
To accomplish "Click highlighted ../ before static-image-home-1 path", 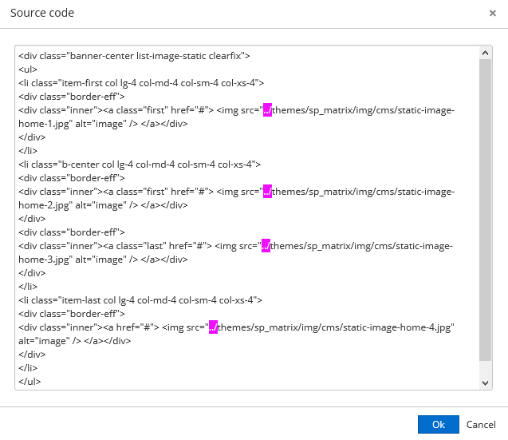I will [x=267, y=110].
